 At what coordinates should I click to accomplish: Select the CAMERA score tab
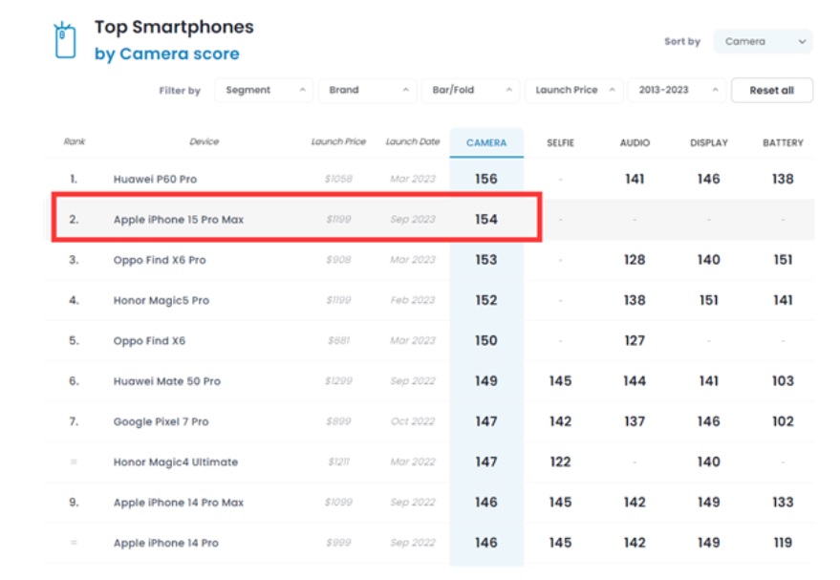point(486,142)
